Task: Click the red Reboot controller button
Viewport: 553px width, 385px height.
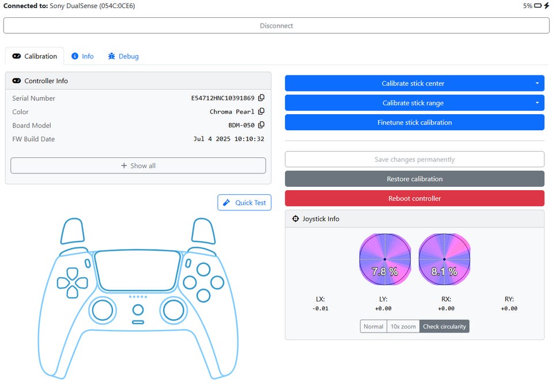Action: pyautogui.click(x=415, y=198)
